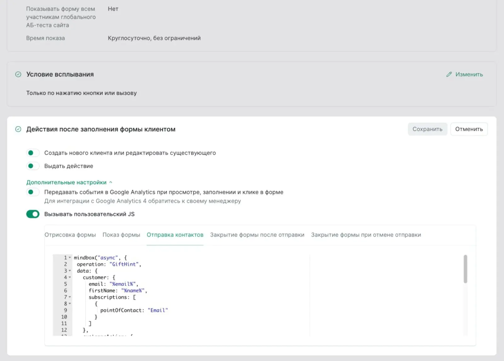Toggle the Выдать действие switch
The image size is (504, 361).
click(33, 166)
